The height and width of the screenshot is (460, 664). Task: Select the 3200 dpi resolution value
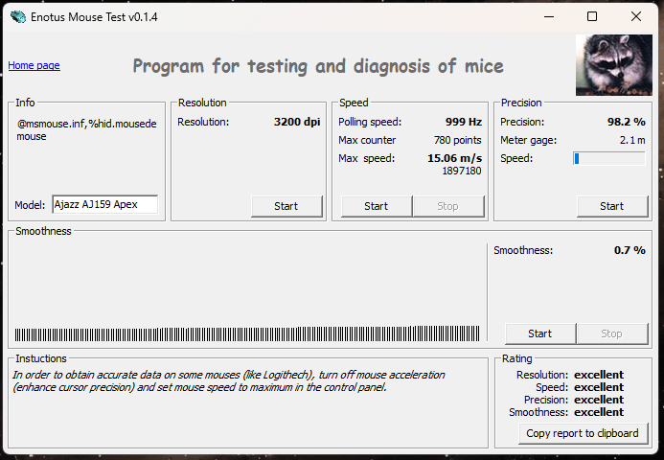pyautogui.click(x=296, y=123)
